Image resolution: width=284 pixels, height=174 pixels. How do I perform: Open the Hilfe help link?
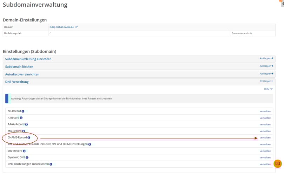point(268,89)
